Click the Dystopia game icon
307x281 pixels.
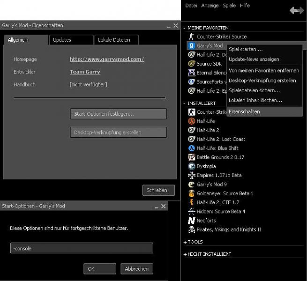point(191,166)
